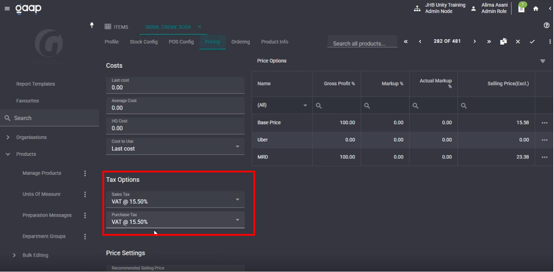Open Preparation Messages options menu
554x272 pixels.
[x=85, y=215]
